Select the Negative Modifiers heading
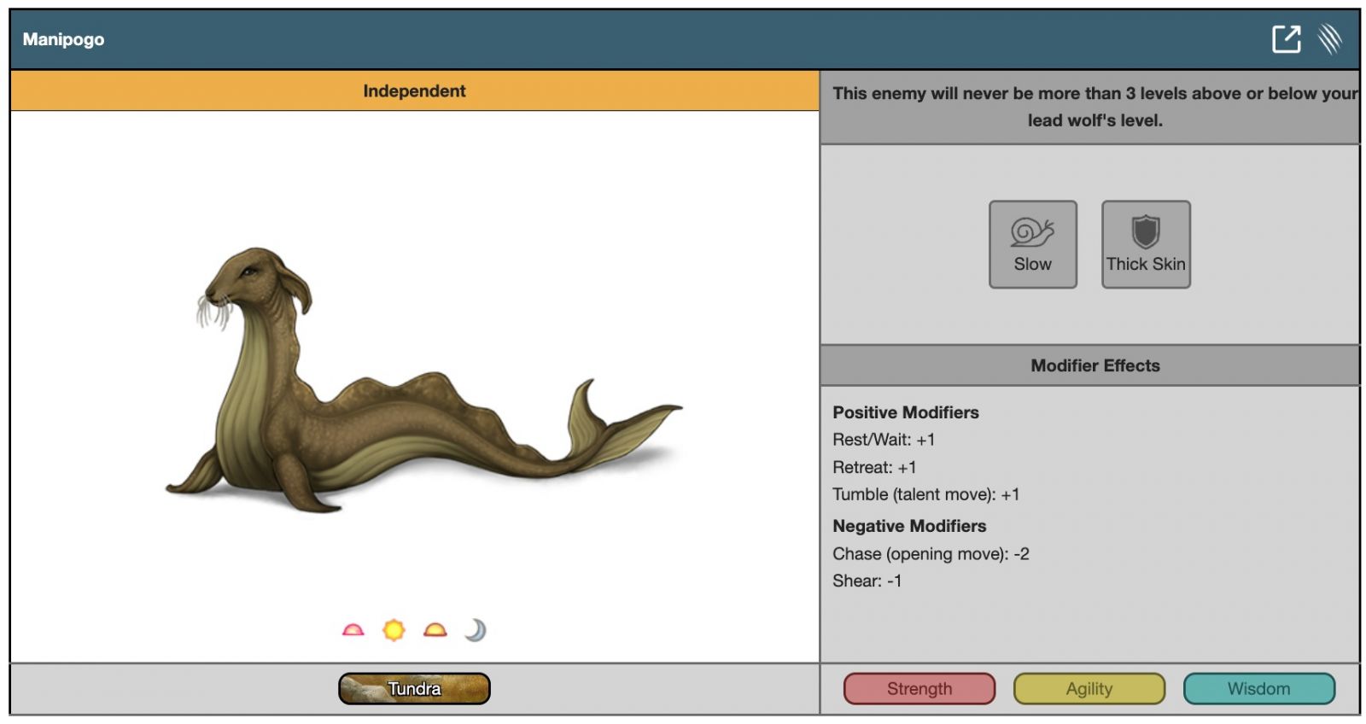 tap(909, 526)
